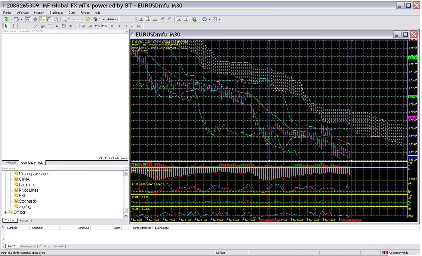The height and width of the screenshot is (256, 422).
Task: Switch chart to candlestick display
Action: pos(148,19)
